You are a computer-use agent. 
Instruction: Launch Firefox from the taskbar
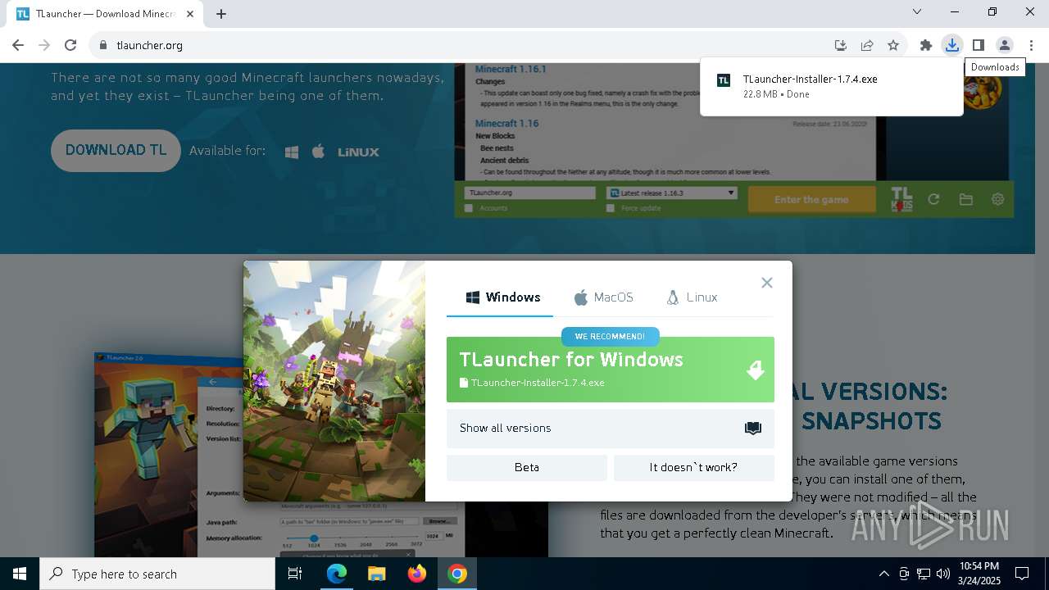coord(417,574)
